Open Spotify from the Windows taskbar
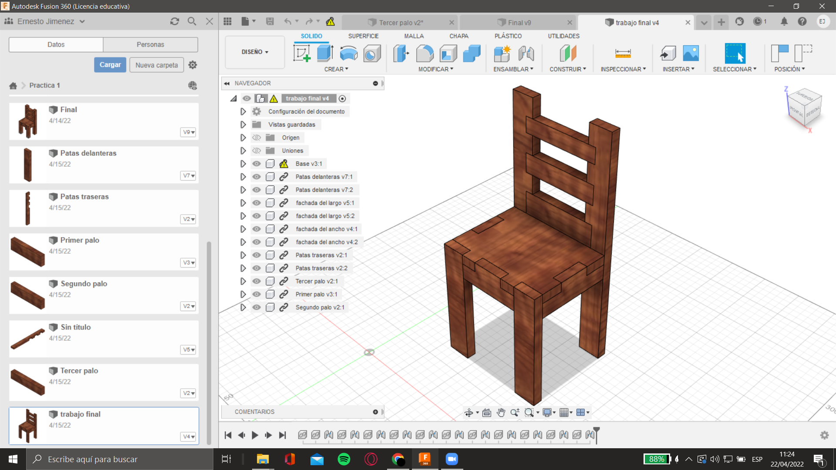836x470 pixels. 344,459
